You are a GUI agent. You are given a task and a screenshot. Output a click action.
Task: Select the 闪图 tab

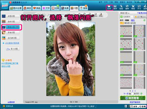[x=74, y=8]
